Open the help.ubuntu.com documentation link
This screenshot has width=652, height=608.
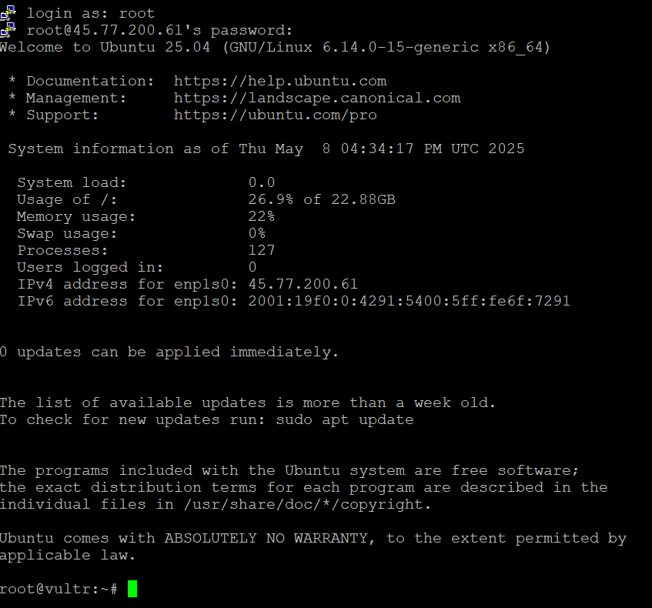(x=280, y=81)
